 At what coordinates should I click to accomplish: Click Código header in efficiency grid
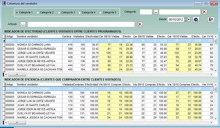[9, 85]
